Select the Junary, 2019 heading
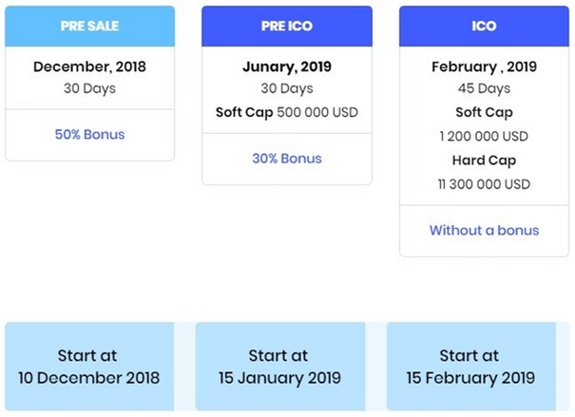Screen dimensions: 575x417 click(286, 67)
